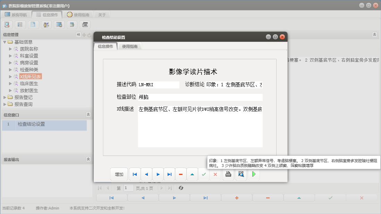Click the rightmost archive icon on the main toolbar

click(x=84, y=25)
